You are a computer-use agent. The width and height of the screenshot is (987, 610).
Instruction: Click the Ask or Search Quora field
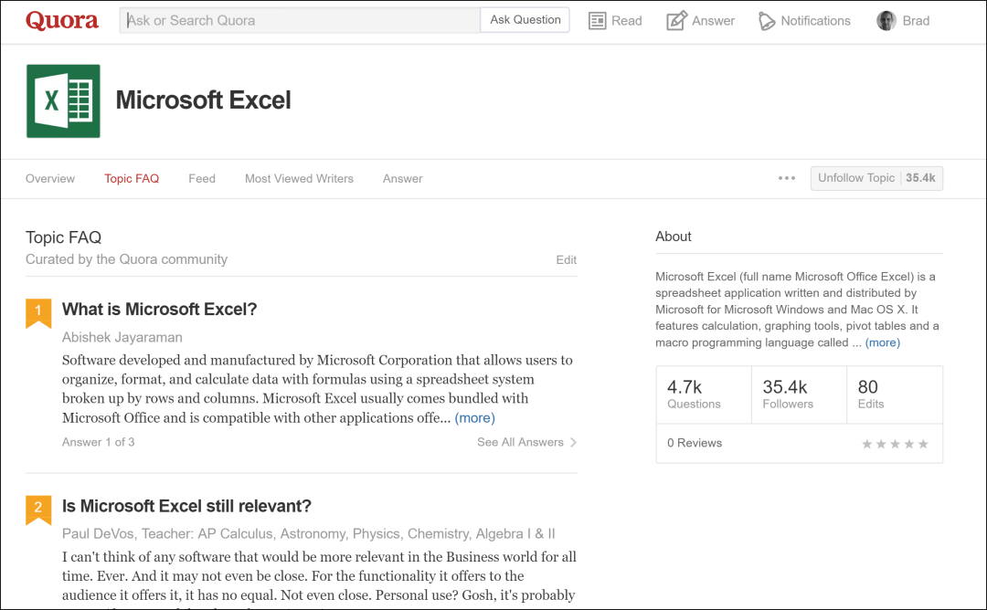pyautogui.click(x=300, y=20)
